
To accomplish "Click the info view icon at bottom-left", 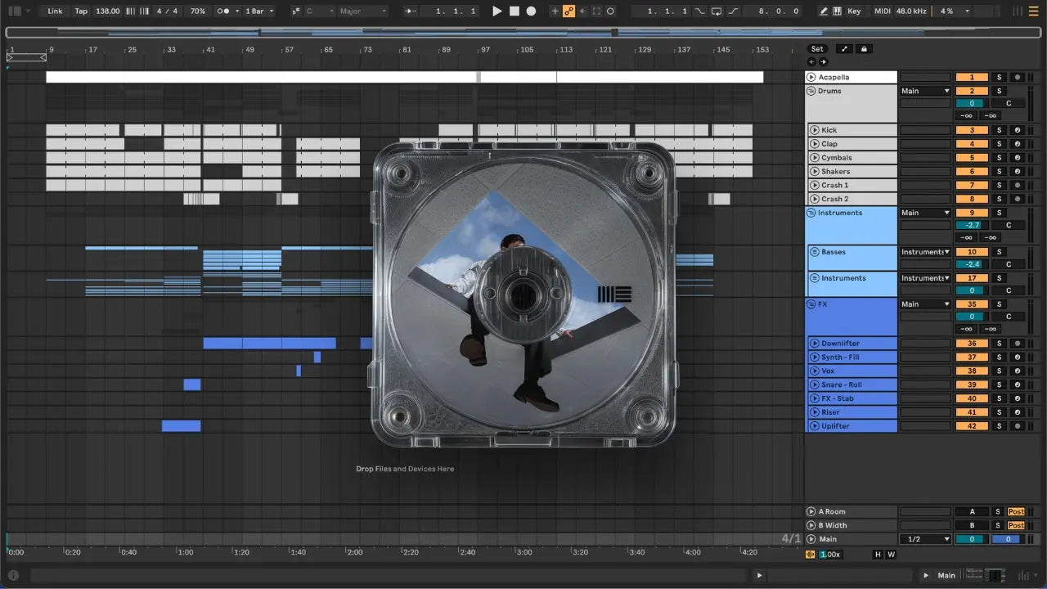I will [13, 575].
